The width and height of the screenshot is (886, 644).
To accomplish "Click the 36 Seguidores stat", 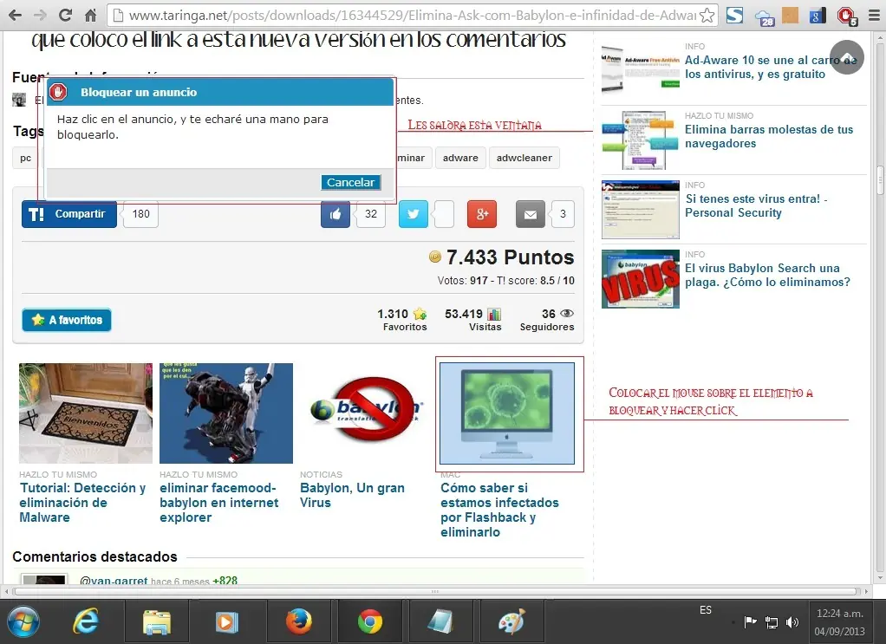I will pos(547,320).
